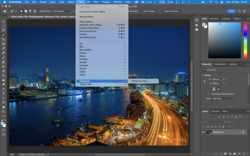
Task: Switch to the Swatches tab
Action: (214, 18)
